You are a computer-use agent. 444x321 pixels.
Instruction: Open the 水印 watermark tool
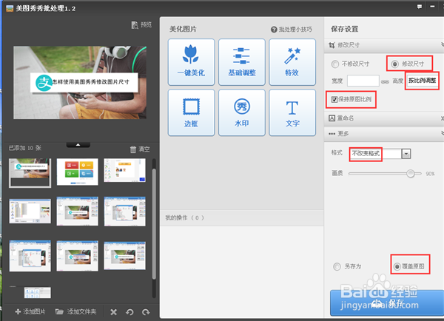point(242,112)
